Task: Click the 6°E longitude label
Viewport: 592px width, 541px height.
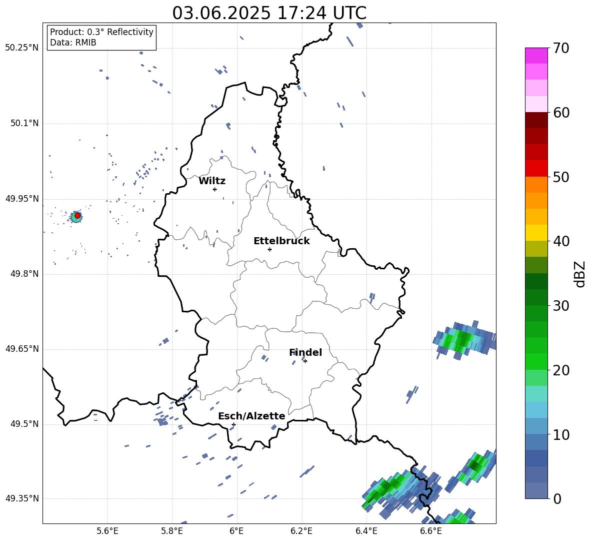Action: point(236,531)
